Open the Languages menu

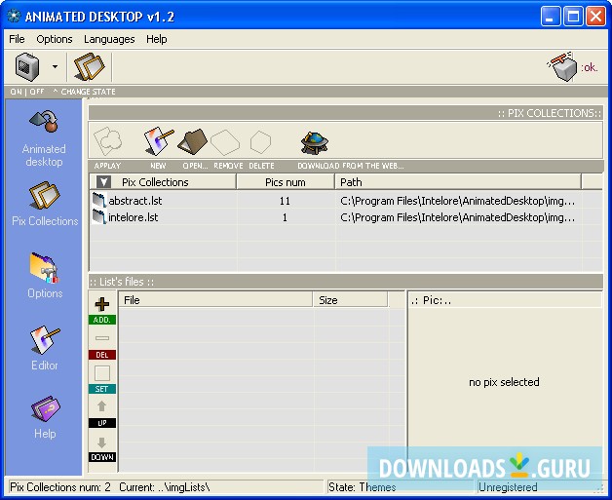pos(109,39)
